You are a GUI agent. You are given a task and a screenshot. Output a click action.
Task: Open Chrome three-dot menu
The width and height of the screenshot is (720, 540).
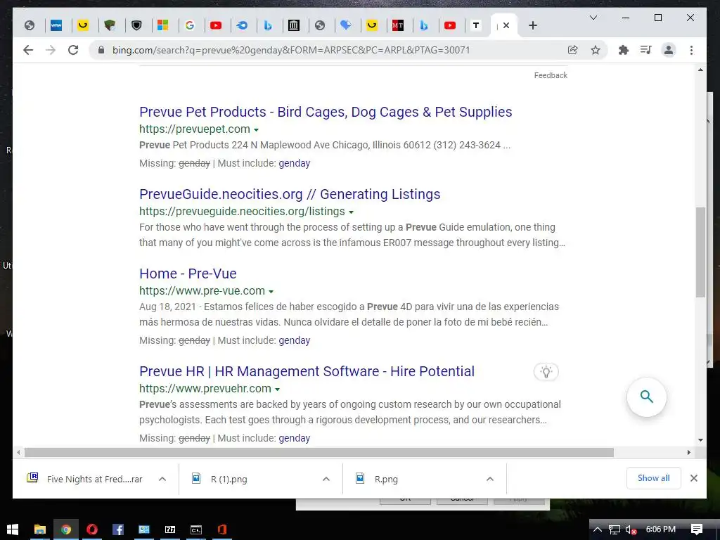click(x=692, y=50)
